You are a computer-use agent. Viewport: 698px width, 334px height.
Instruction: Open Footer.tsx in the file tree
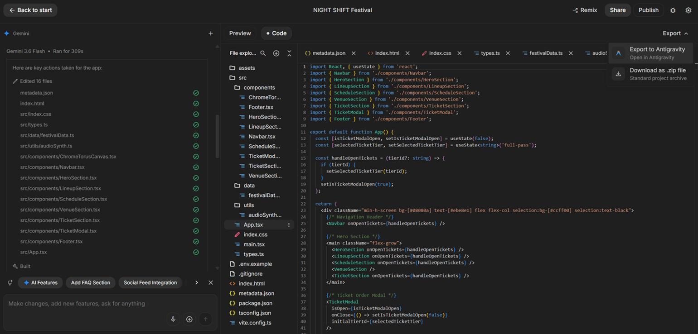coord(259,107)
